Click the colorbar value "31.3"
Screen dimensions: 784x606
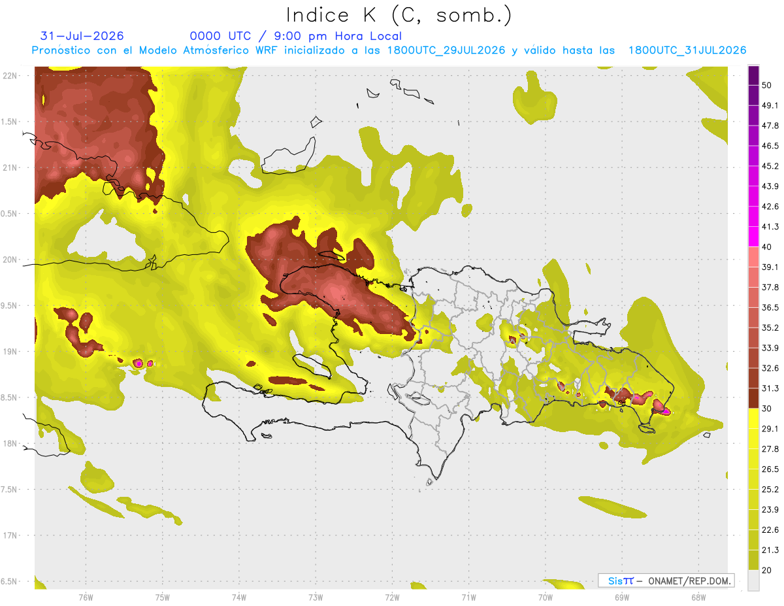pyautogui.click(x=770, y=388)
